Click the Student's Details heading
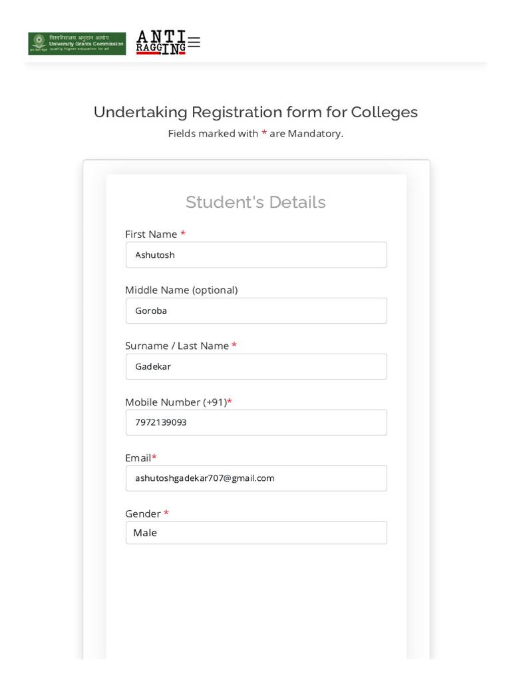511x682 pixels. pos(255,202)
